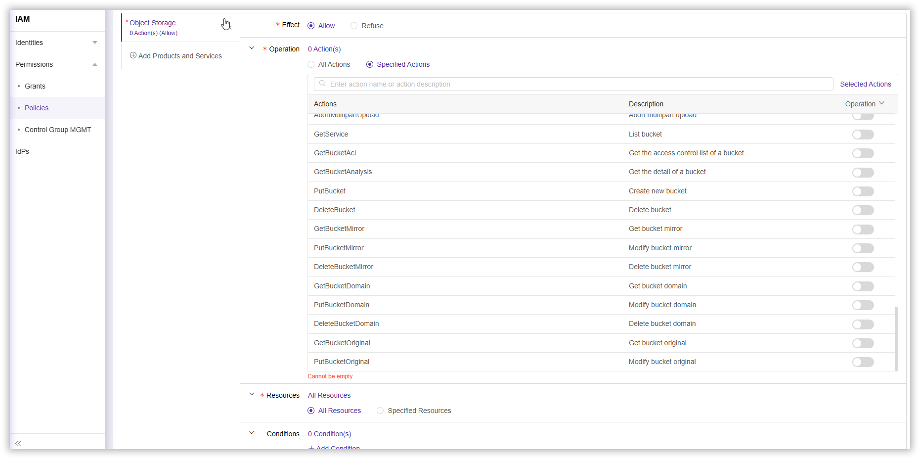
Task: Expand the Identities menu arrow
Action: point(95,43)
